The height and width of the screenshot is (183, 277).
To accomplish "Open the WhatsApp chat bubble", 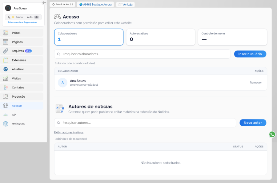I will pos(272,134).
